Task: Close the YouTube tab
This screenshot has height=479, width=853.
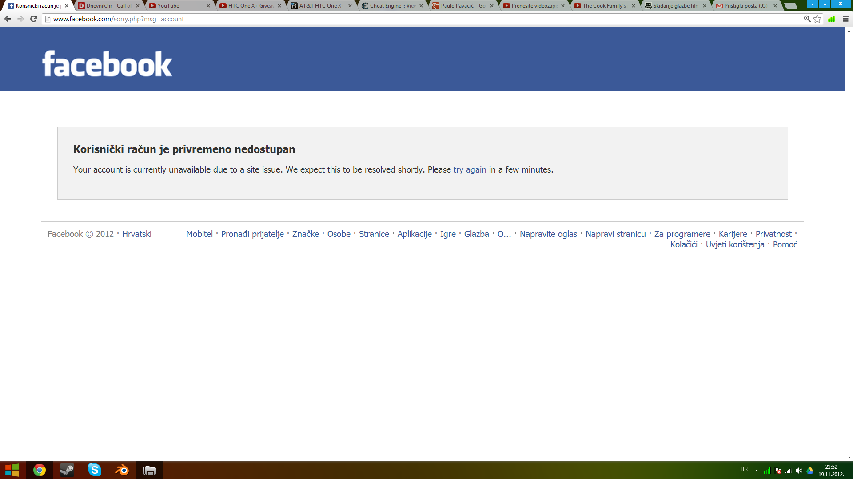Action: pyautogui.click(x=208, y=6)
